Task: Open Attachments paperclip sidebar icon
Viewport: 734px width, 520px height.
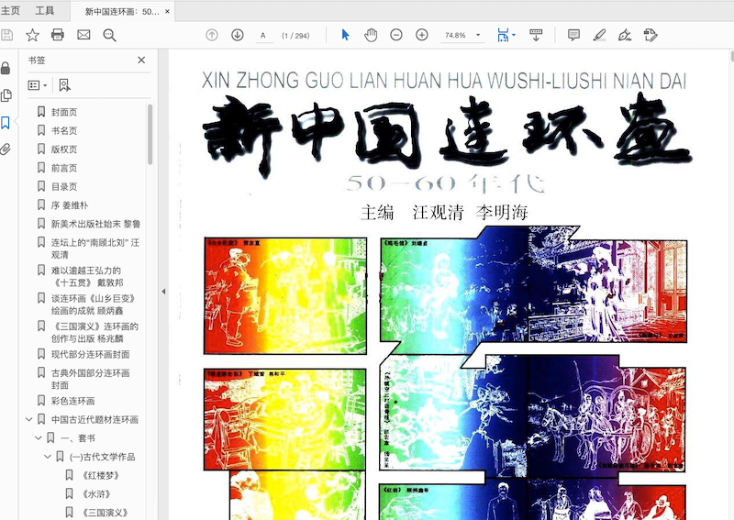Action: pyautogui.click(x=6, y=149)
